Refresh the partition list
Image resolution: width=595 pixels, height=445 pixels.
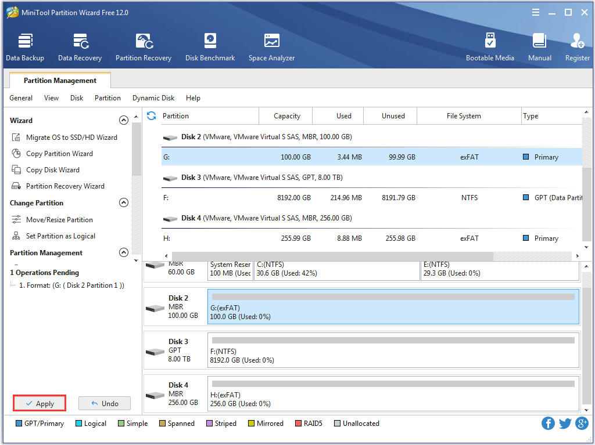coord(152,115)
